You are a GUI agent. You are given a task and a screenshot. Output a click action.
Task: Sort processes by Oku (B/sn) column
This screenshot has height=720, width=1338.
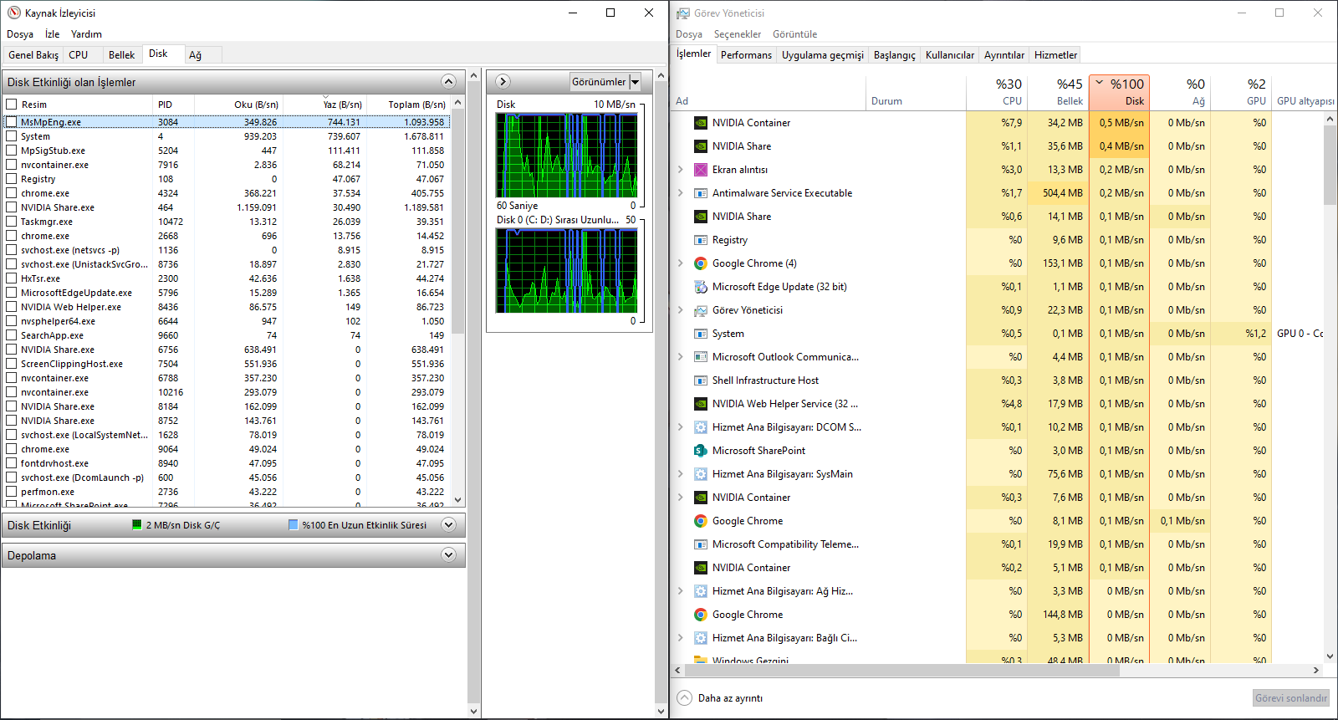point(237,105)
